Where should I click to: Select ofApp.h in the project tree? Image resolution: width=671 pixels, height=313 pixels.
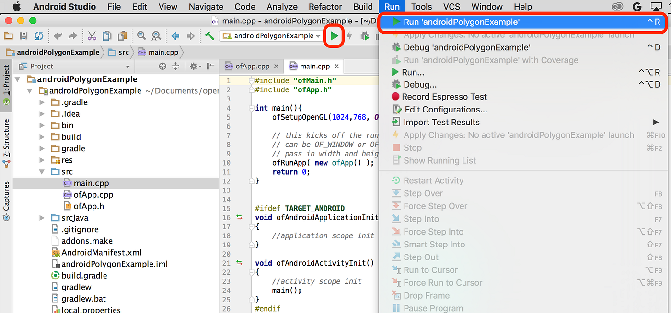(x=89, y=206)
